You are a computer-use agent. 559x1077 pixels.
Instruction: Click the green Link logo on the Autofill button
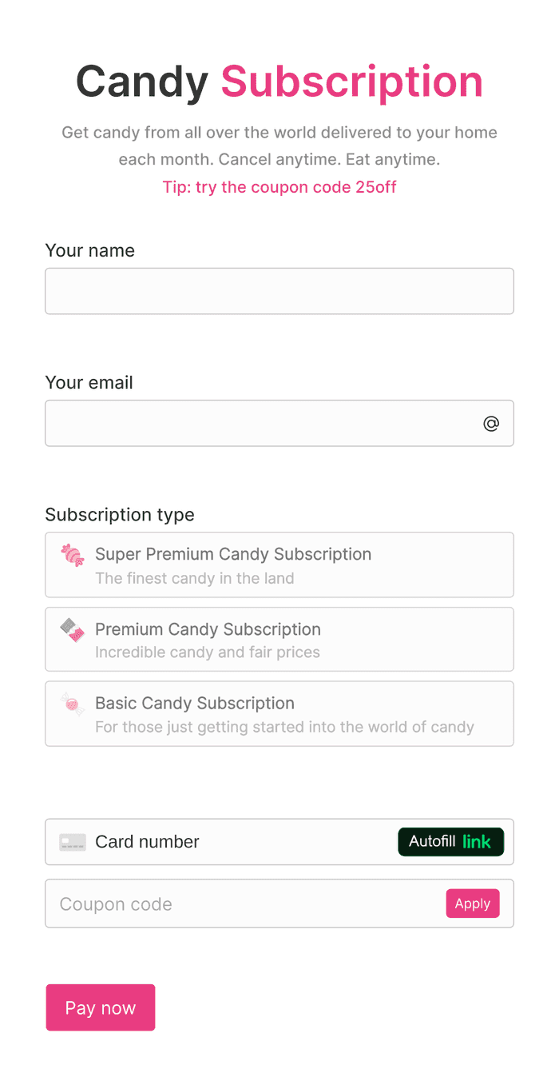pos(478,841)
